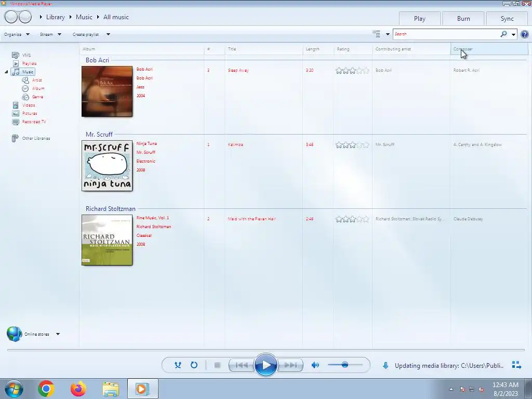Click the Online stores globe icon

click(14, 334)
